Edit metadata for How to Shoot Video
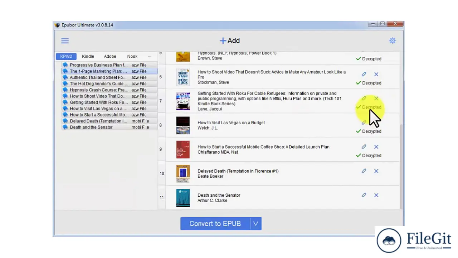 [364, 74]
